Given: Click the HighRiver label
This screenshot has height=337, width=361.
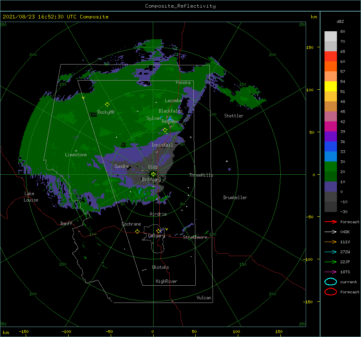Looking at the screenshot, I should 166,281.
